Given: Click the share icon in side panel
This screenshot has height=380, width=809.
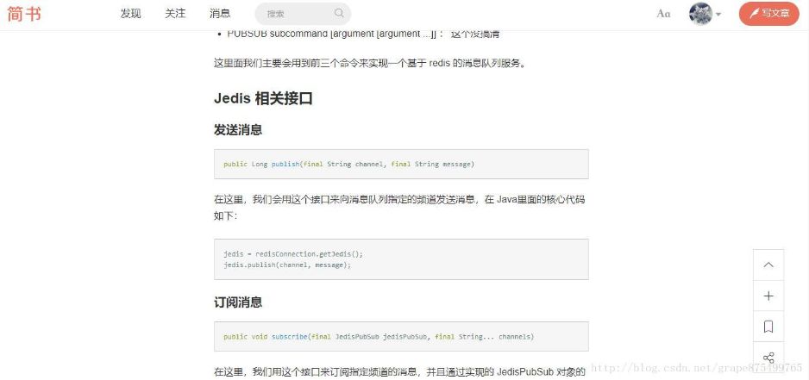Looking at the screenshot, I should [x=768, y=358].
